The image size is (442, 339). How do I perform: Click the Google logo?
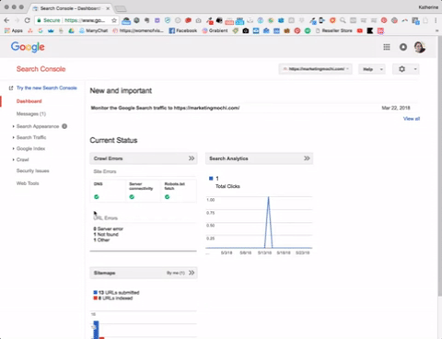[28, 47]
